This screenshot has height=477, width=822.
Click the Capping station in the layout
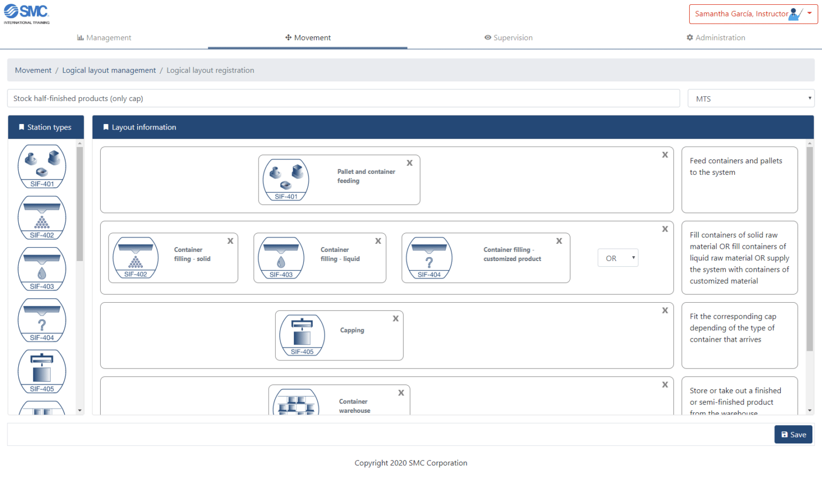pyautogui.click(x=339, y=335)
